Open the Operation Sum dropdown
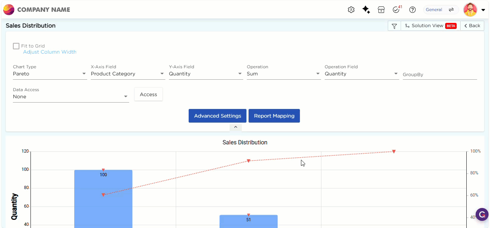This screenshot has height=228, width=490. point(283,74)
